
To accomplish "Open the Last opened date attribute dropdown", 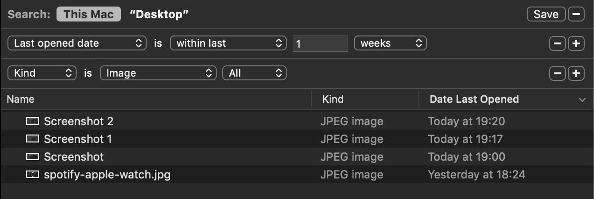I will [x=77, y=43].
